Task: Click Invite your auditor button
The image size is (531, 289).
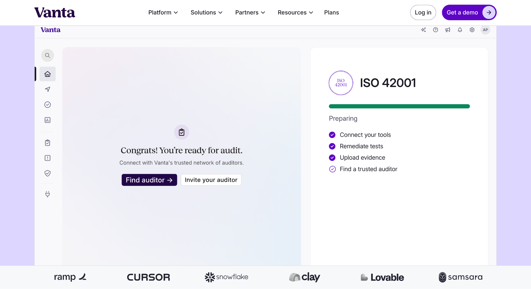Action: (x=211, y=180)
